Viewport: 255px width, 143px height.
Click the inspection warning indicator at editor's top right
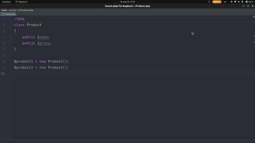click(254, 17)
